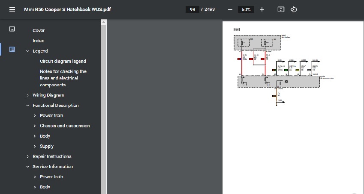Open the Repair Instructions bookmark
Image resolution: width=364 pixels, height=194 pixels.
(52, 156)
